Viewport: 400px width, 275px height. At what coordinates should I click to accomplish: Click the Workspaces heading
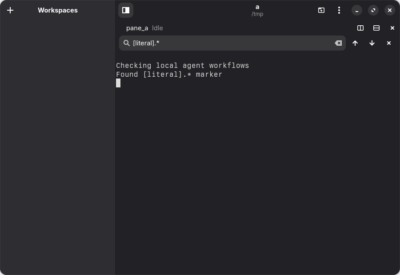[x=58, y=10]
